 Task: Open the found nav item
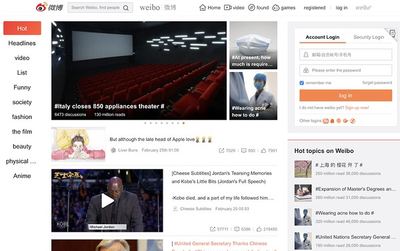pyautogui.click(x=258, y=7)
